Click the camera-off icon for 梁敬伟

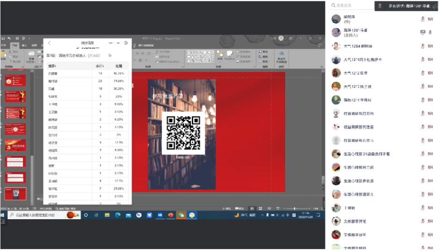pos(430,19)
